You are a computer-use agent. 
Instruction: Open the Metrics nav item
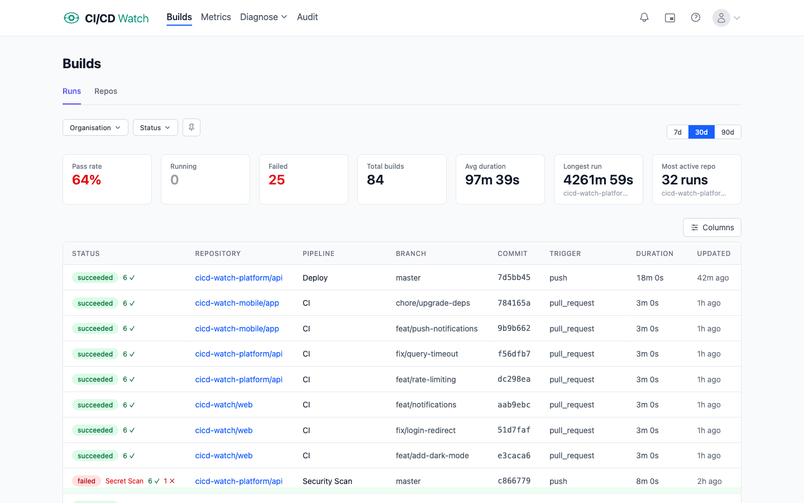216,17
